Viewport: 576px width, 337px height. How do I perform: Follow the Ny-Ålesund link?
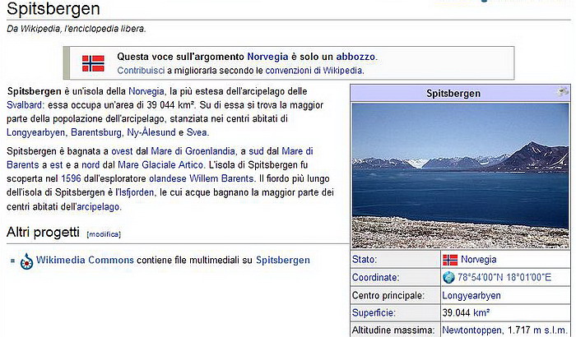151,132
